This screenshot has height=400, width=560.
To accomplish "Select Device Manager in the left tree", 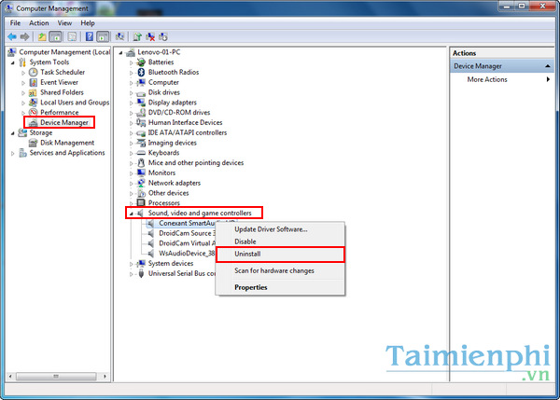I will pos(63,122).
